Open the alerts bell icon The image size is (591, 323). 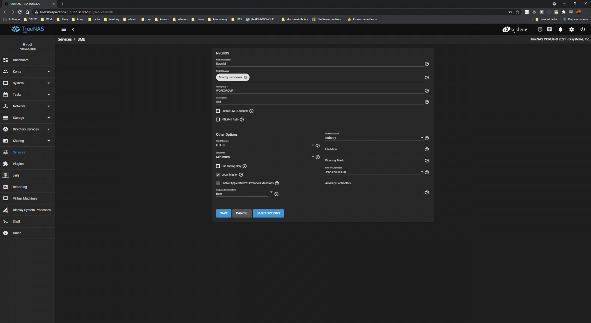click(x=560, y=29)
